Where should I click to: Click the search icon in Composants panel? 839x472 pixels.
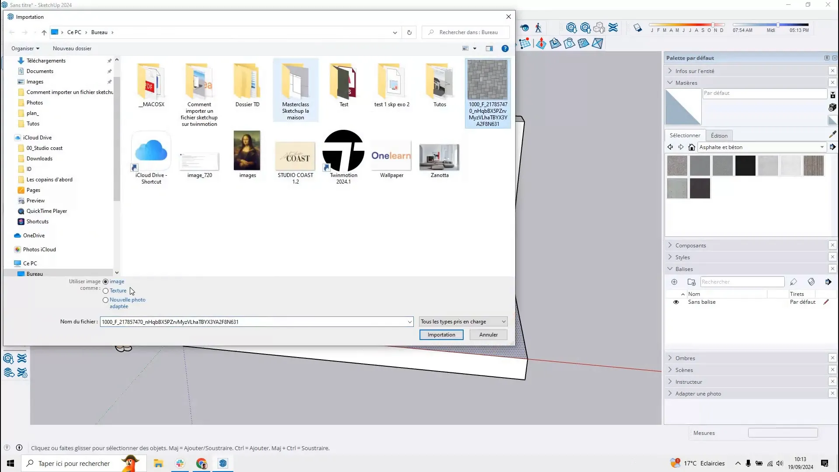pos(743,282)
